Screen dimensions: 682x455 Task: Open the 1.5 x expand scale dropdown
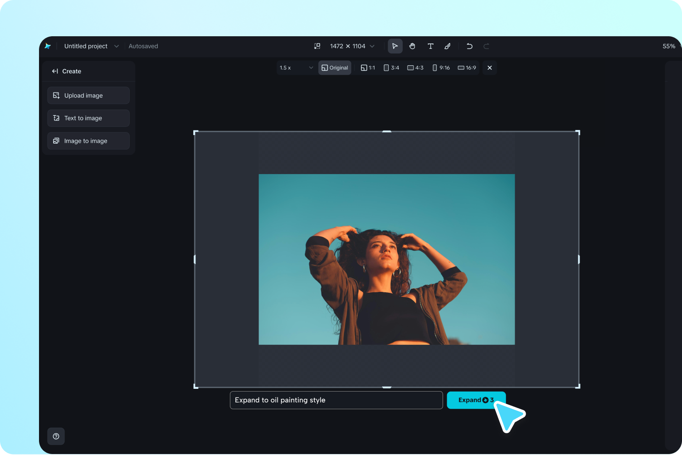297,68
